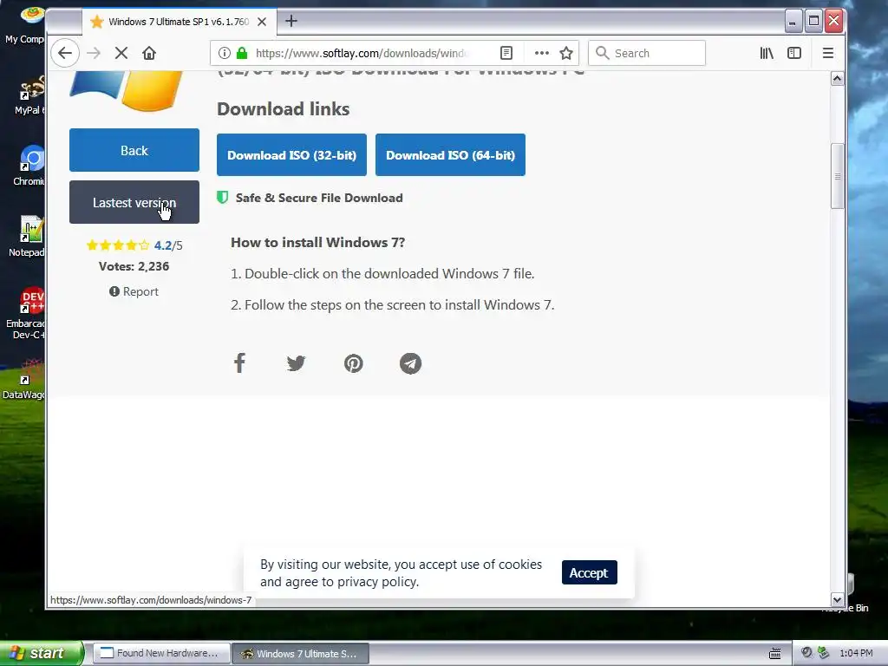Click the green padlock security icon
888x666 pixels.
click(x=242, y=53)
